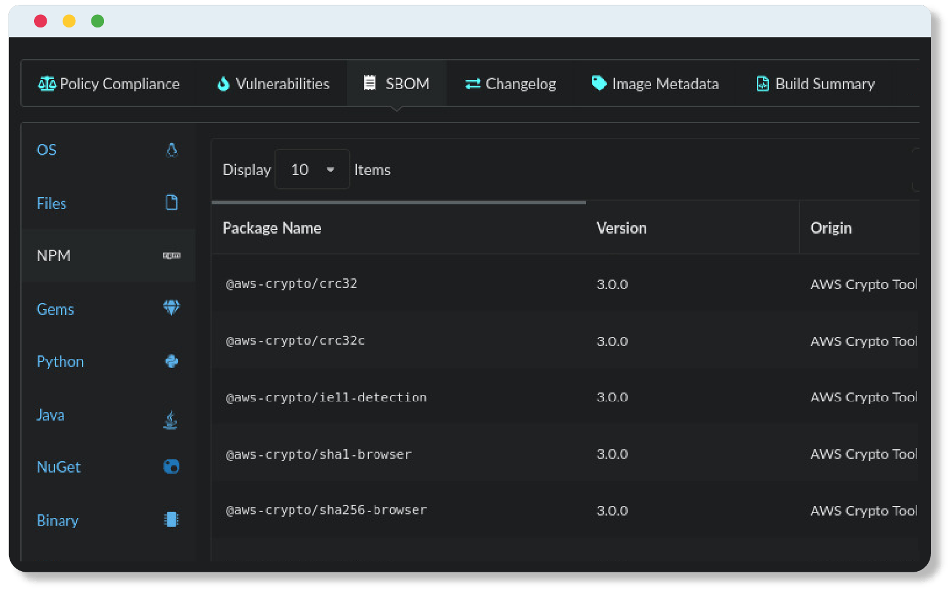Open the Display items count dropdown

(311, 170)
